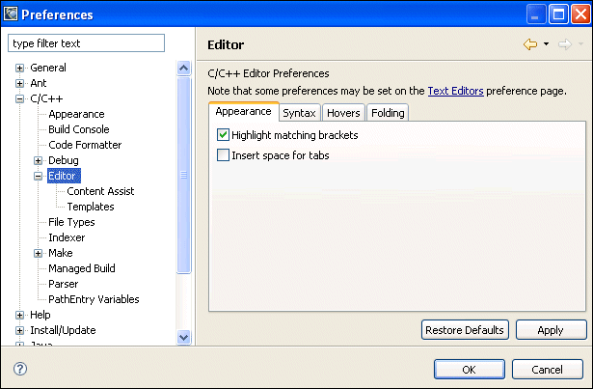Viewport: 593px width, 389px height.
Task: Open the Hovers tab
Action: 343,113
